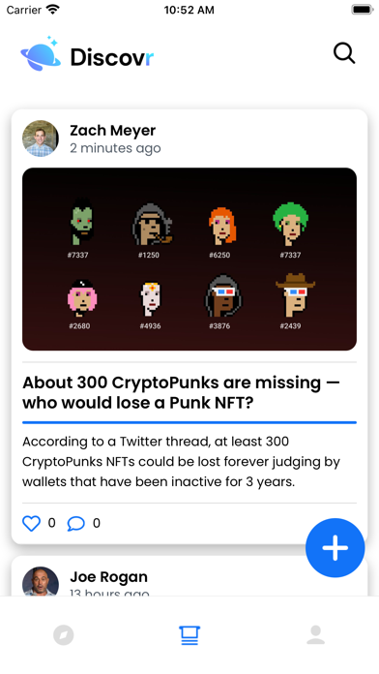Open Zach Meyer's profile avatar

pyautogui.click(x=41, y=138)
